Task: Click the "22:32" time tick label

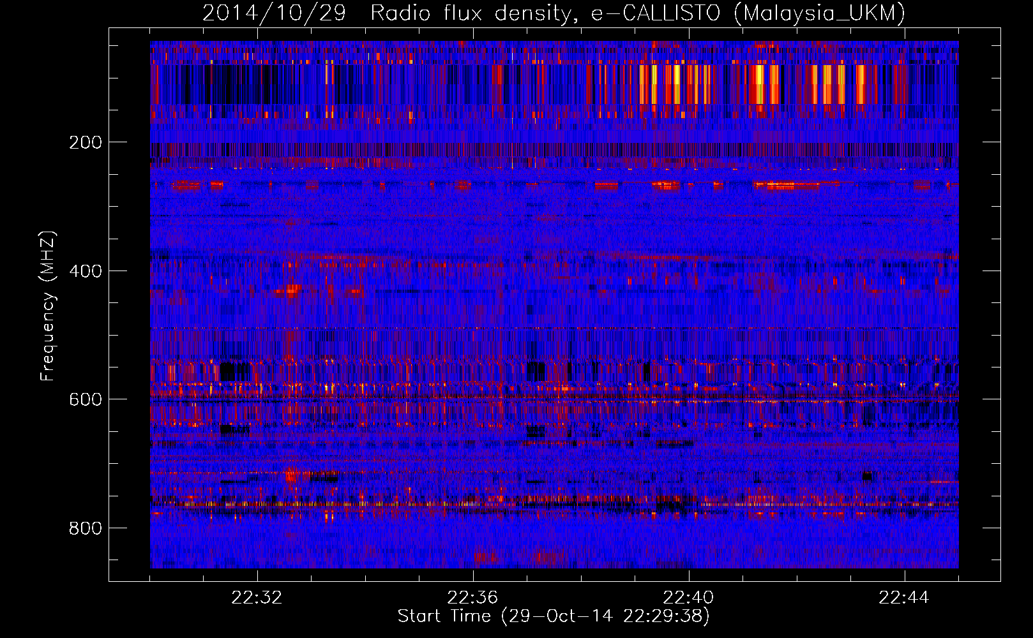Action: tap(257, 598)
